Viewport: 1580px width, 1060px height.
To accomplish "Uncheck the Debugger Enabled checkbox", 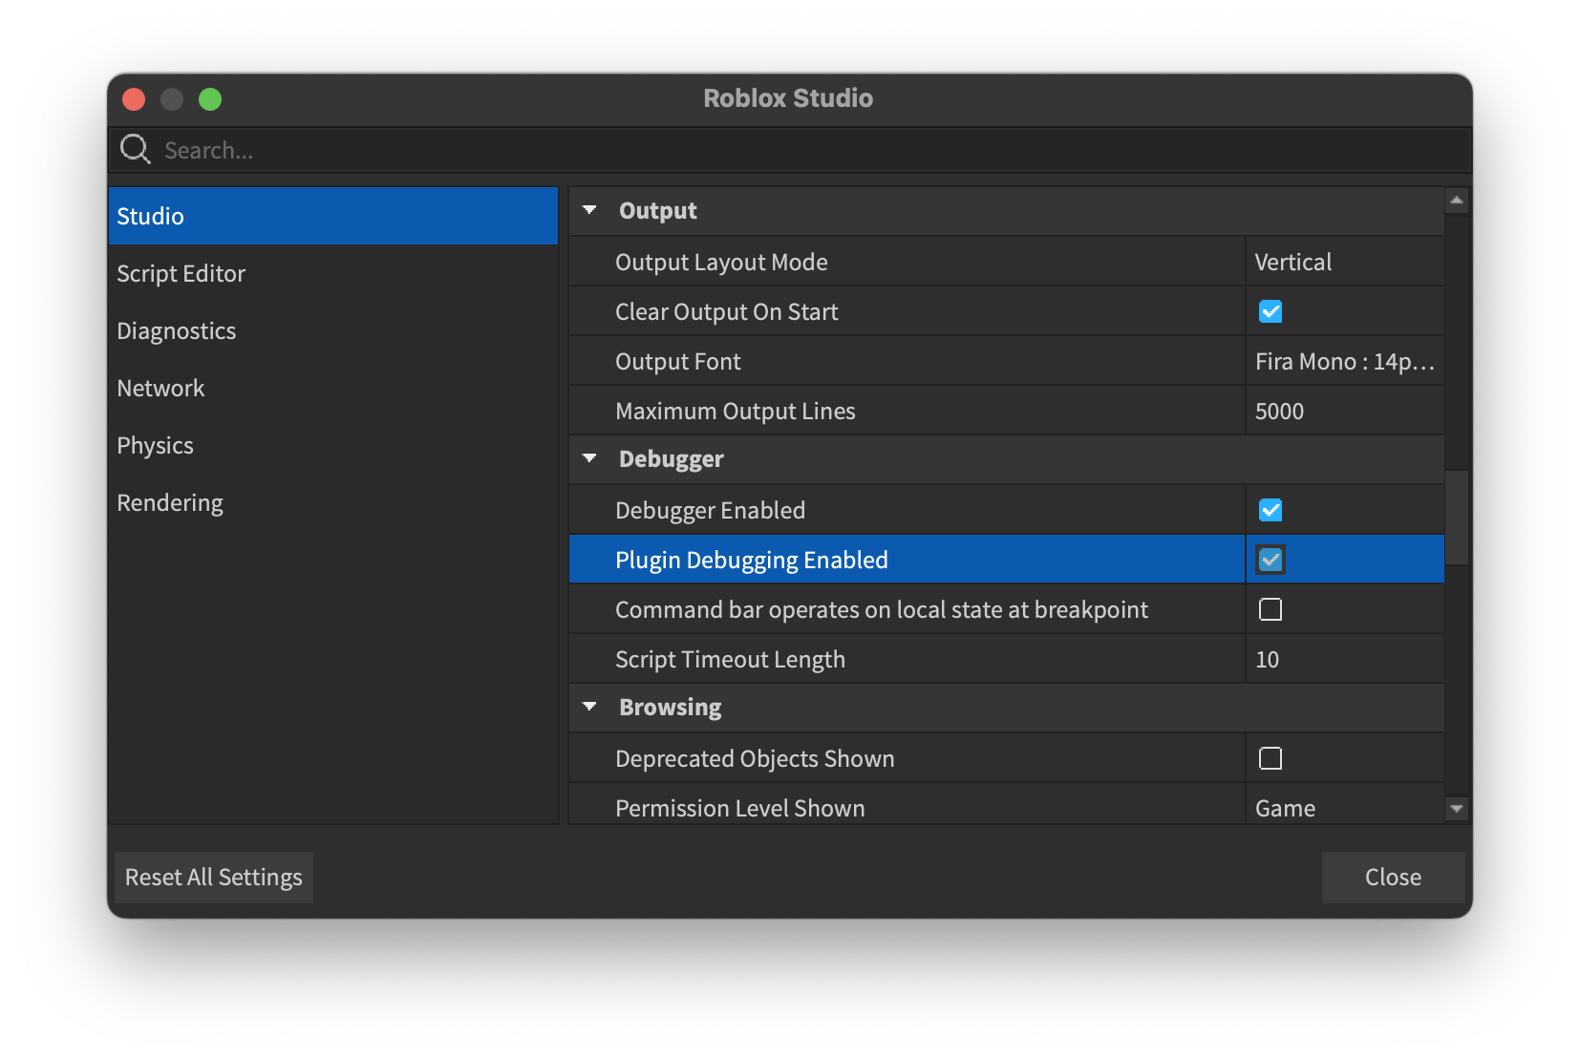I will click(x=1270, y=510).
